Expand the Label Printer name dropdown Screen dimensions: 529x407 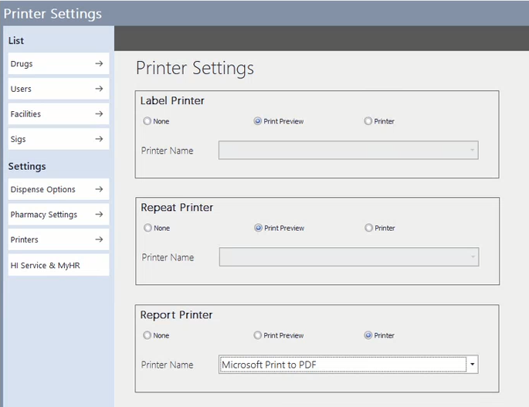(x=472, y=151)
